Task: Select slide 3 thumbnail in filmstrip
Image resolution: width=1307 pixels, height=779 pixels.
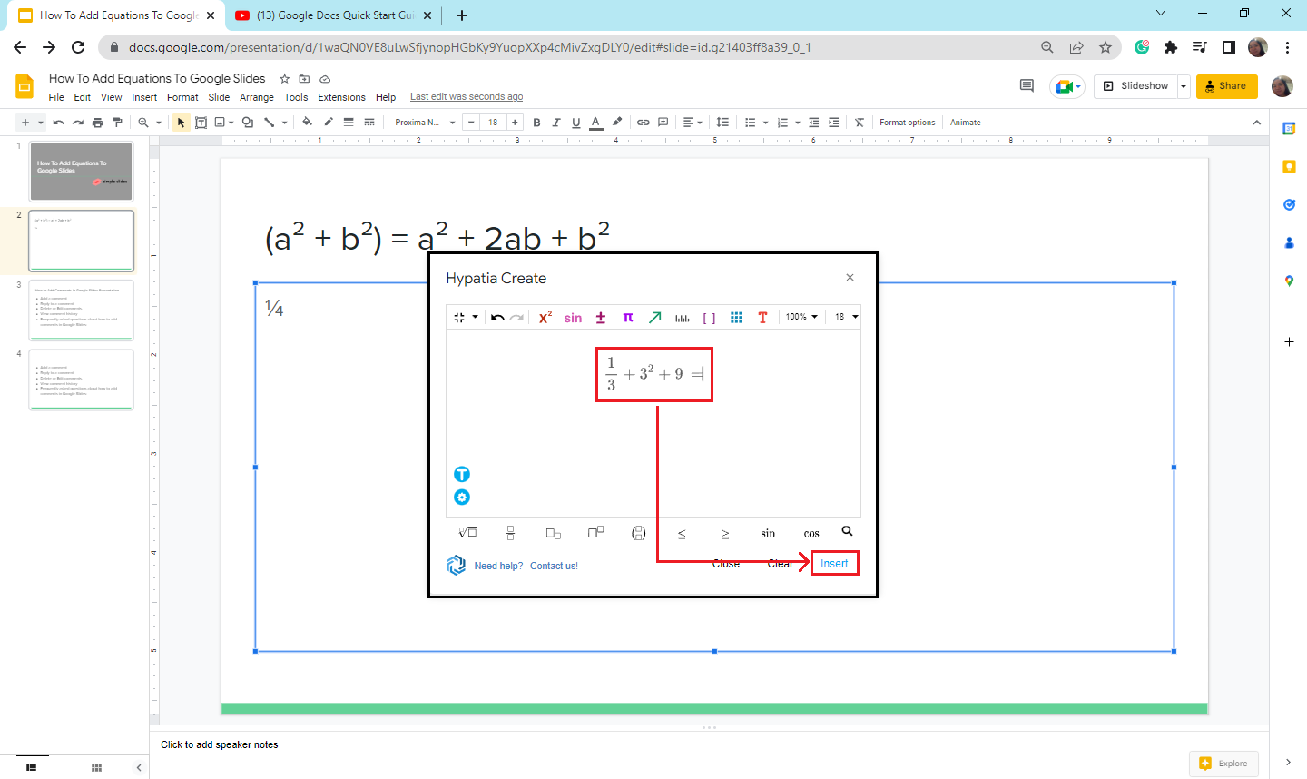Action: click(x=81, y=311)
